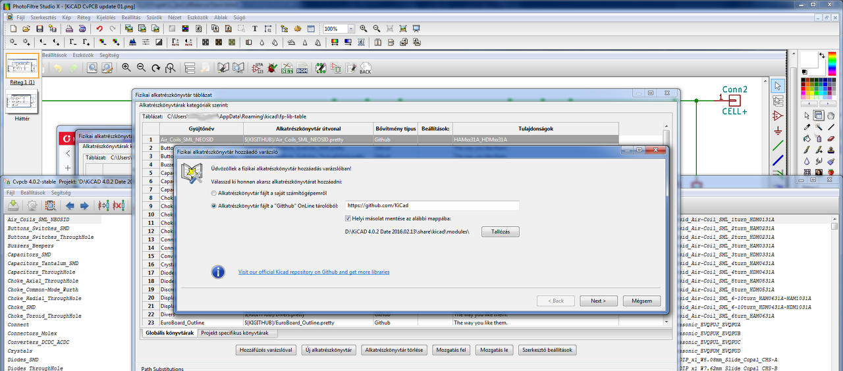The width and height of the screenshot is (843, 371).
Task: Click the gear settings icon in Cvpcb toolbar
Action: pyautogui.click(x=31, y=206)
